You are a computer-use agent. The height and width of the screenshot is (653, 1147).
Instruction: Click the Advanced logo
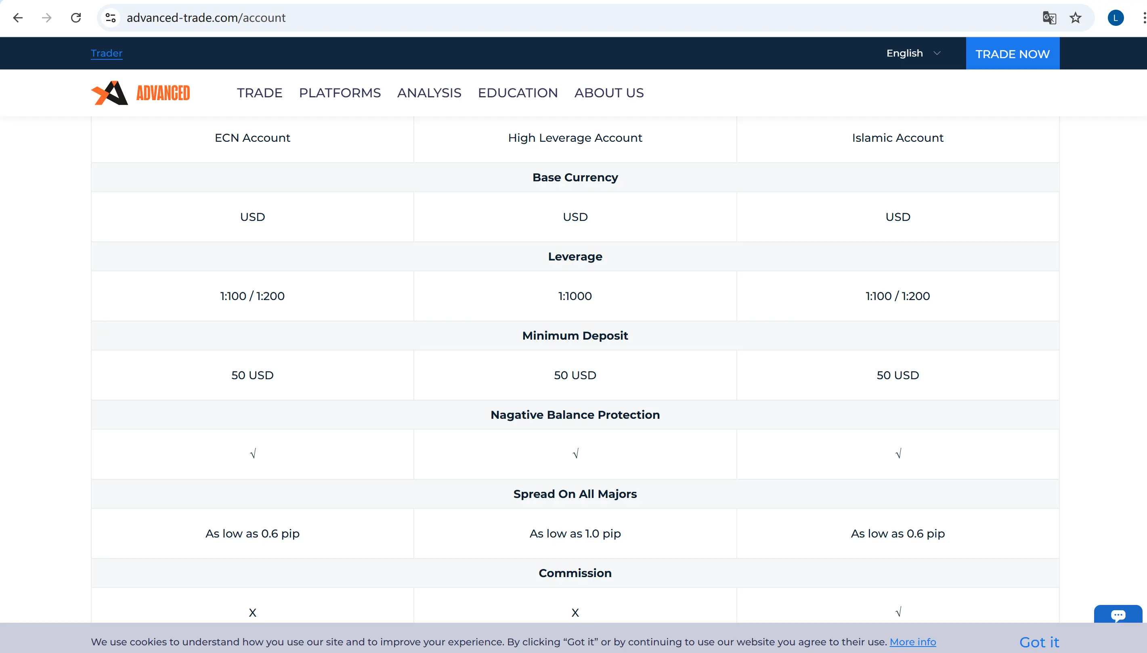(141, 93)
